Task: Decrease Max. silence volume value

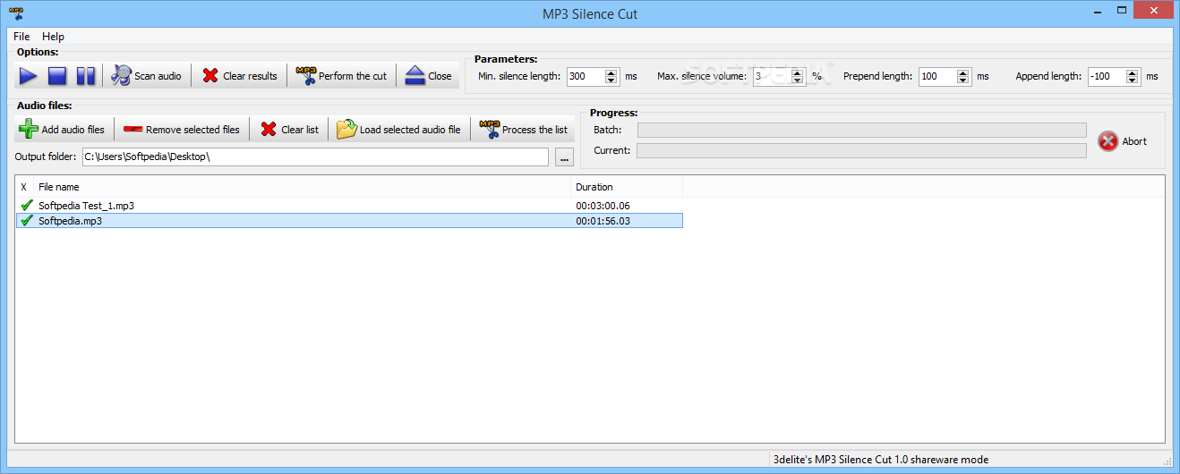Action: point(799,80)
